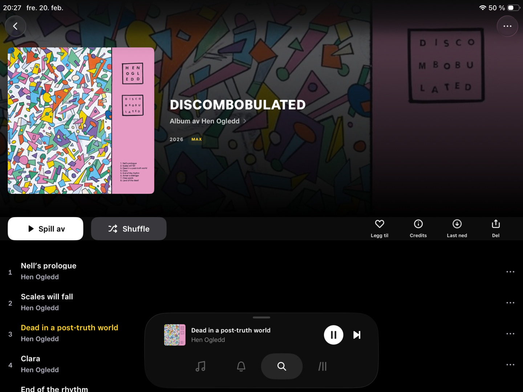Open options for Nell's prologue track
This screenshot has width=523, height=392.
(x=510, y=271)
